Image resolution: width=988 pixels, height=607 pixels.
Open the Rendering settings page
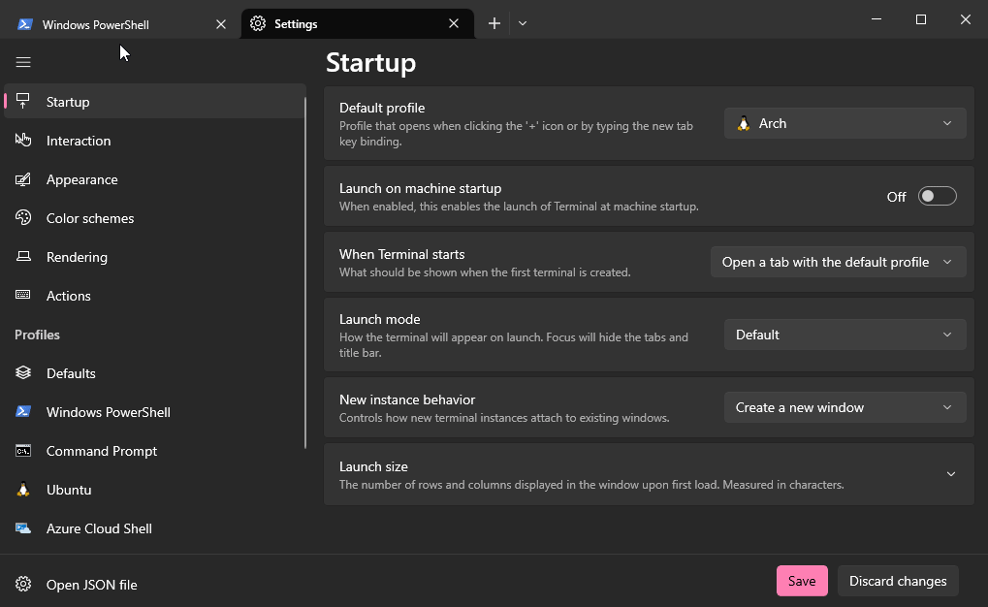click(x=77, y=257)
